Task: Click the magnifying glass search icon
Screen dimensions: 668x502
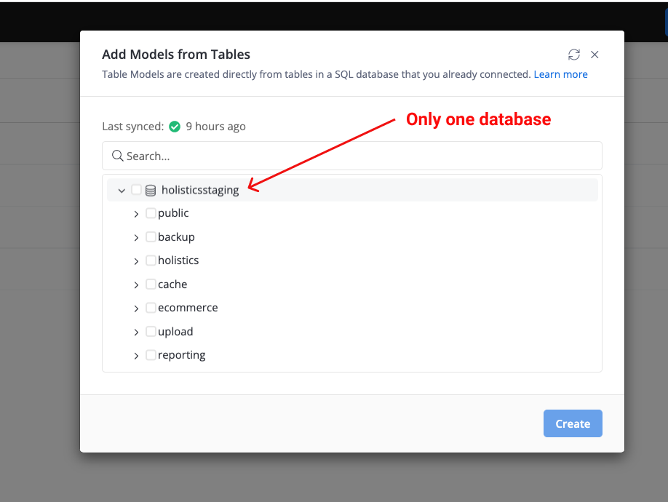Action: pyautogui.click(x=118, y=156)
